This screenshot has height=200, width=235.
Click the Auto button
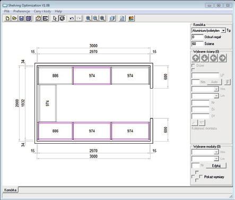point(214,82)
